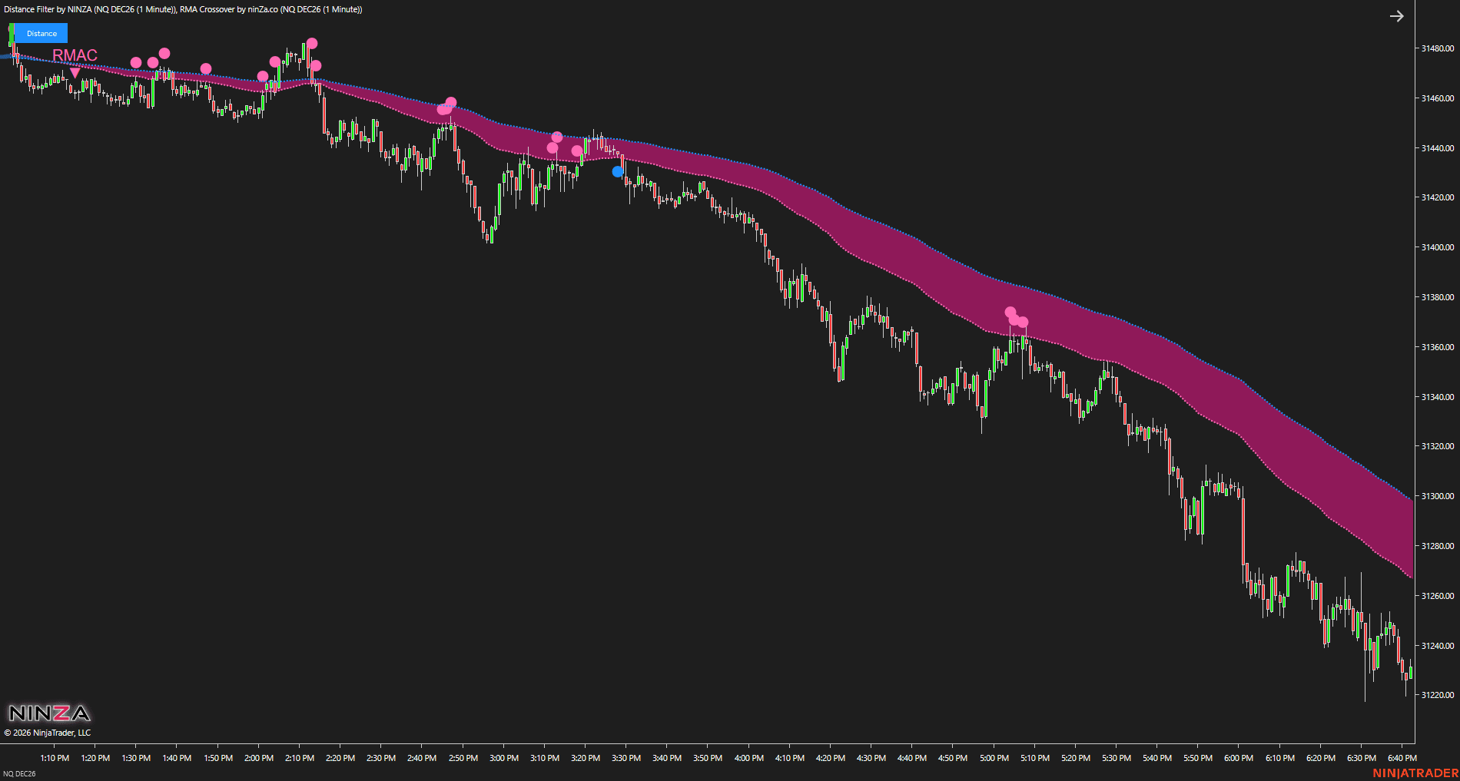1460x781 pixels.
Task: Click the green bar left of Distance button
Action: pos(12,33)
